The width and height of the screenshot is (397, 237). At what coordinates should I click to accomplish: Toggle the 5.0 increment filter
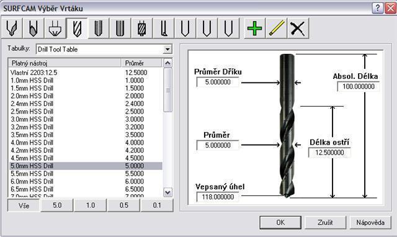click(x=57, y=205)
